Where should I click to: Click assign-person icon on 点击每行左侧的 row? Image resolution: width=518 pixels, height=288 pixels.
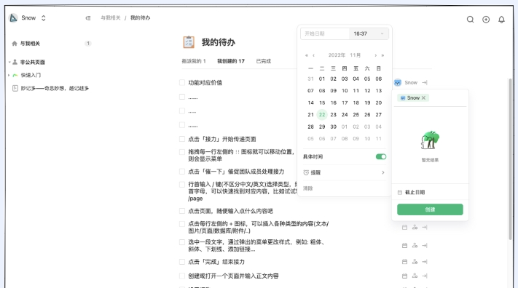pos(415,228)
